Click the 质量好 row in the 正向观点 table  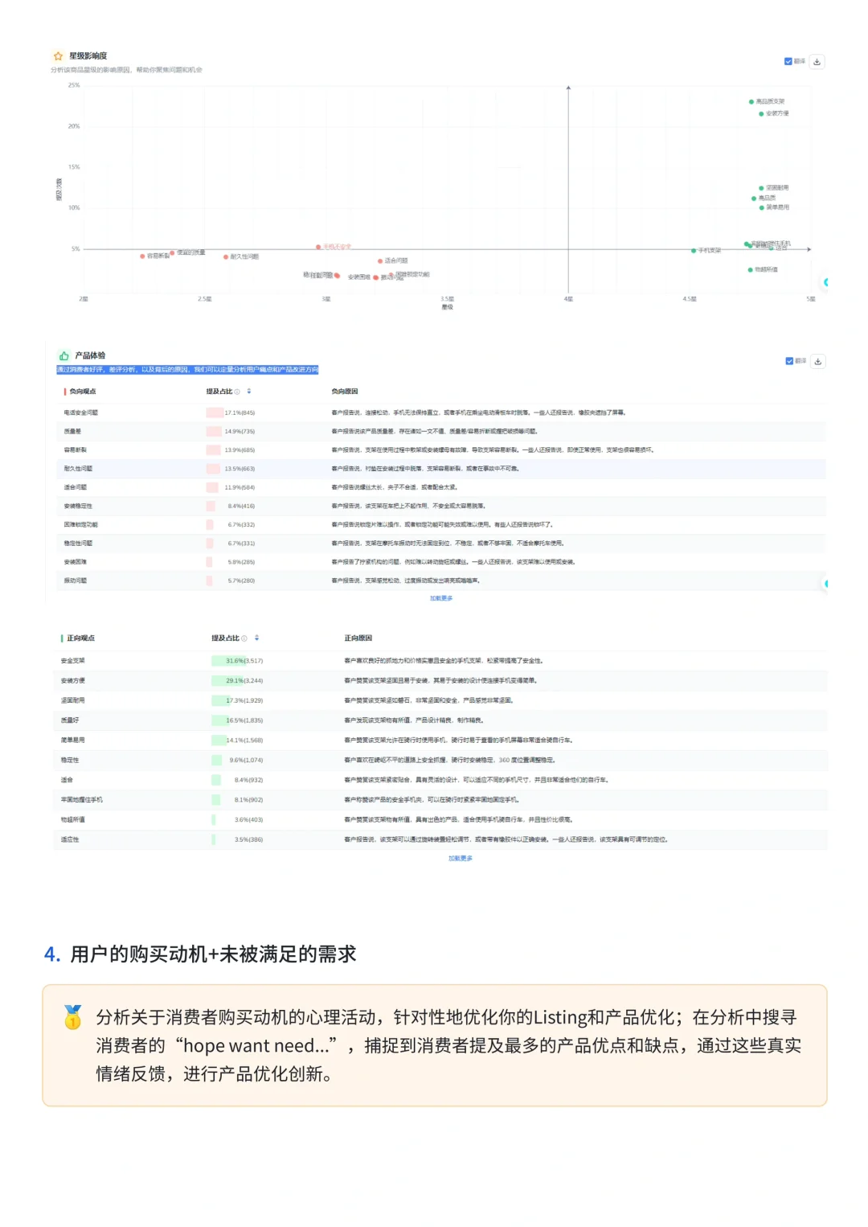[x=441, y=720]
